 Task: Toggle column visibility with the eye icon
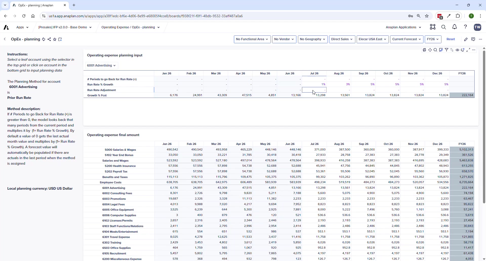457,50
